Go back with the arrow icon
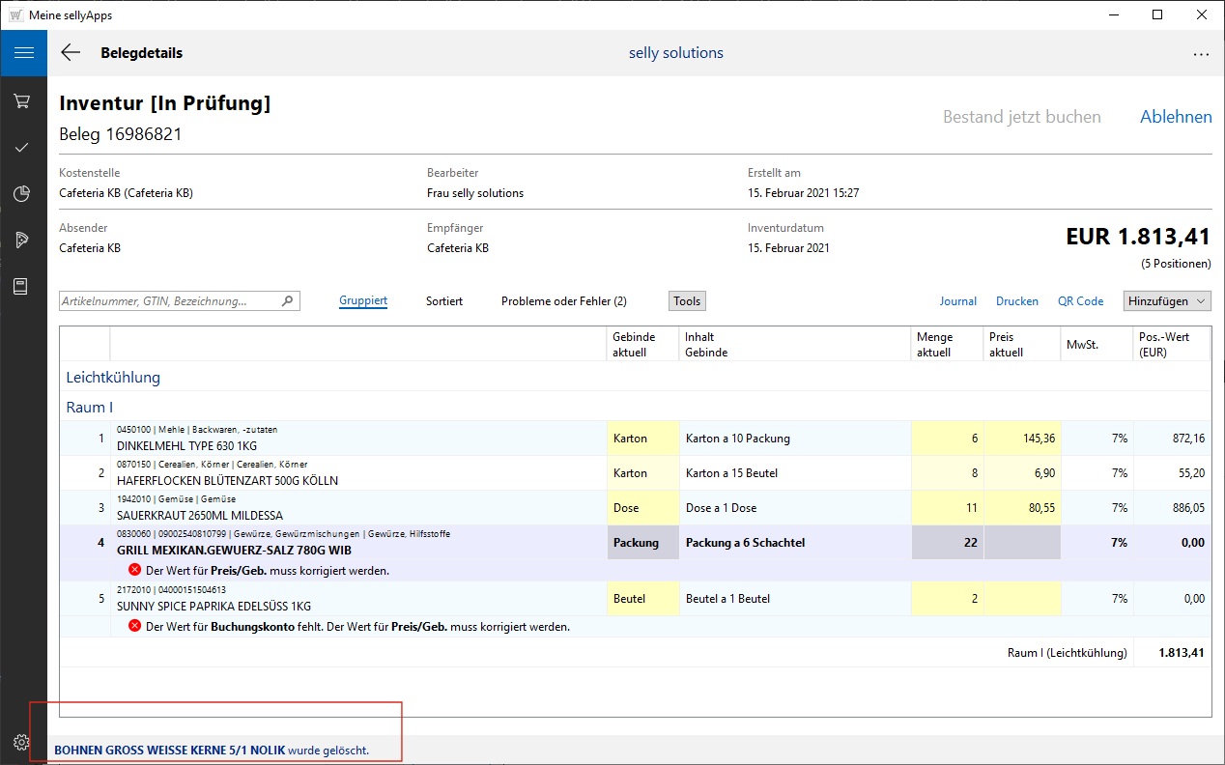This screenshot has width=1225, height=765. [71, 53]
